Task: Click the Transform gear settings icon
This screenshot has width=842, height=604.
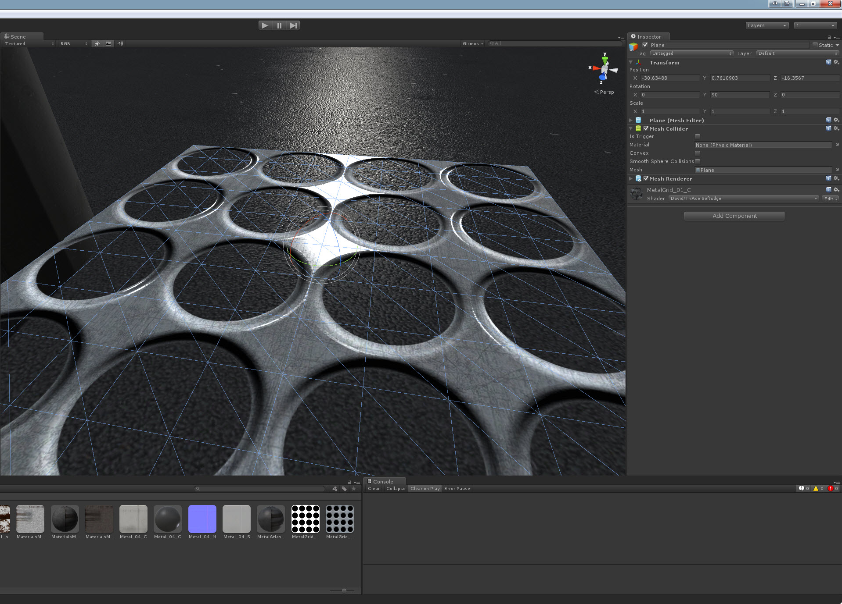Action: 836,62
